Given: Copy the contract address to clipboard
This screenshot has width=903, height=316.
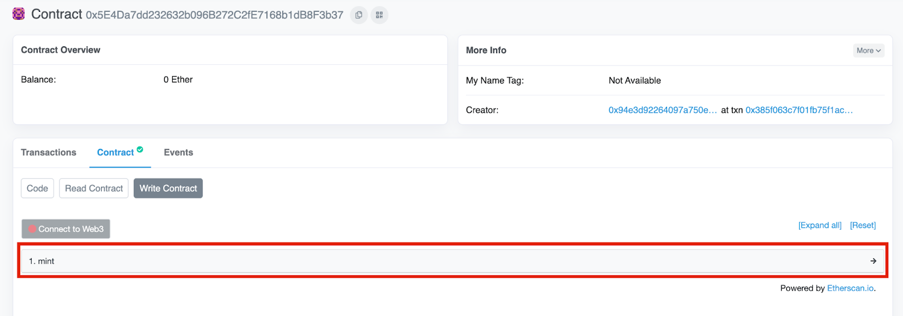Looking at the screenshot, I should [x=359, y=15].
